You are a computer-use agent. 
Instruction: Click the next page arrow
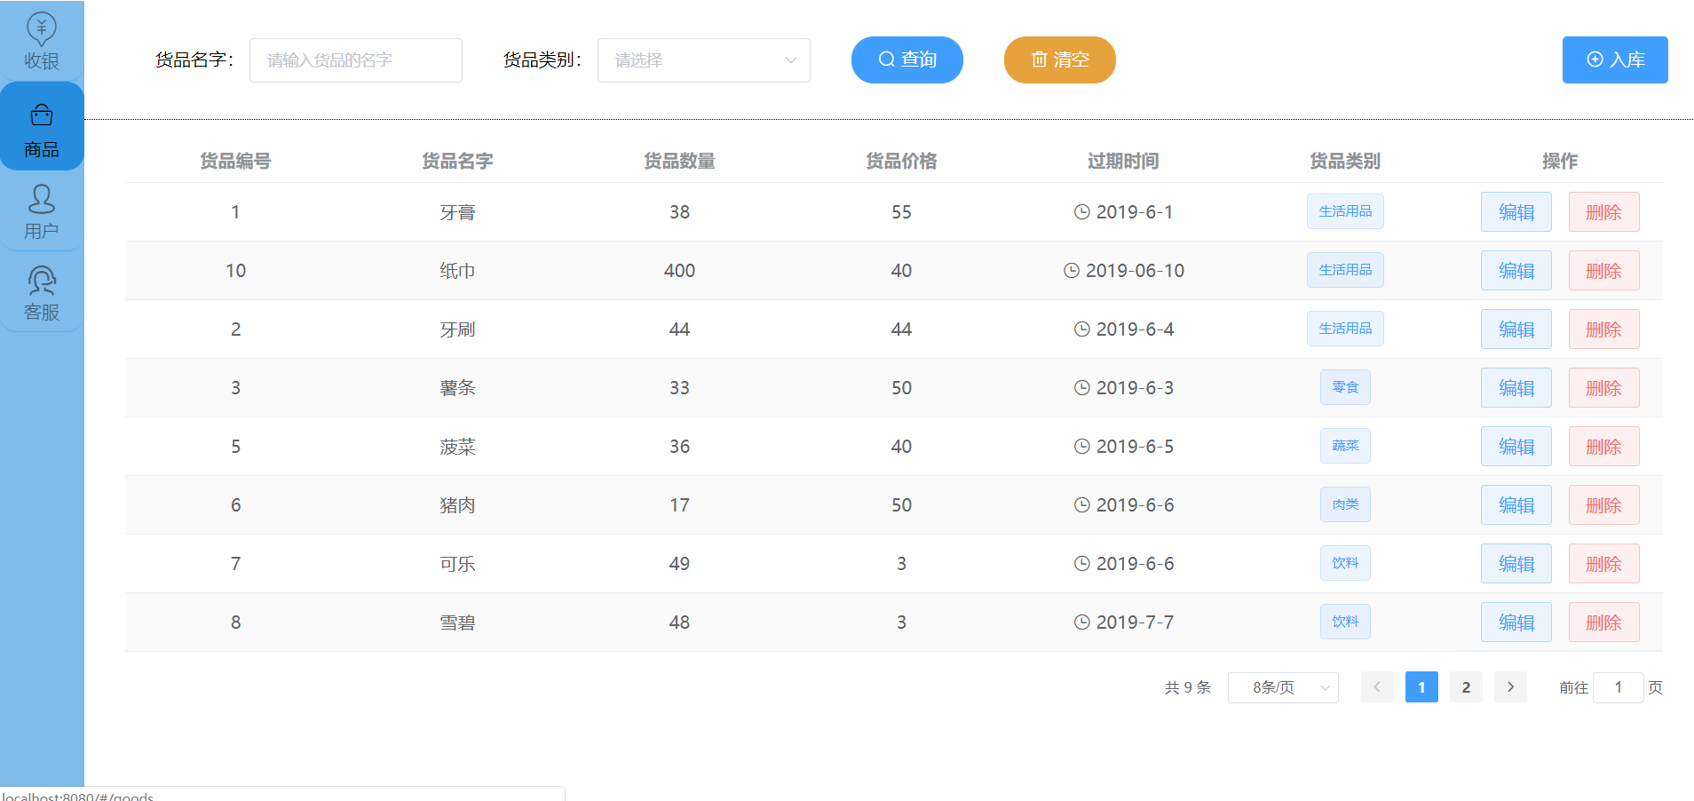tap(1510, 687)
